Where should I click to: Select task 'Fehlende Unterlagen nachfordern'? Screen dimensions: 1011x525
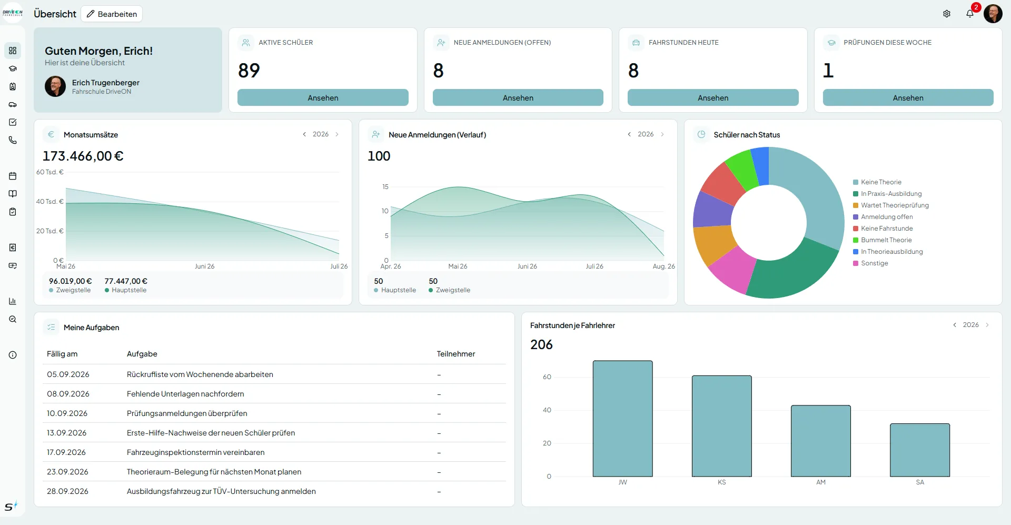[x=274, y=394]
